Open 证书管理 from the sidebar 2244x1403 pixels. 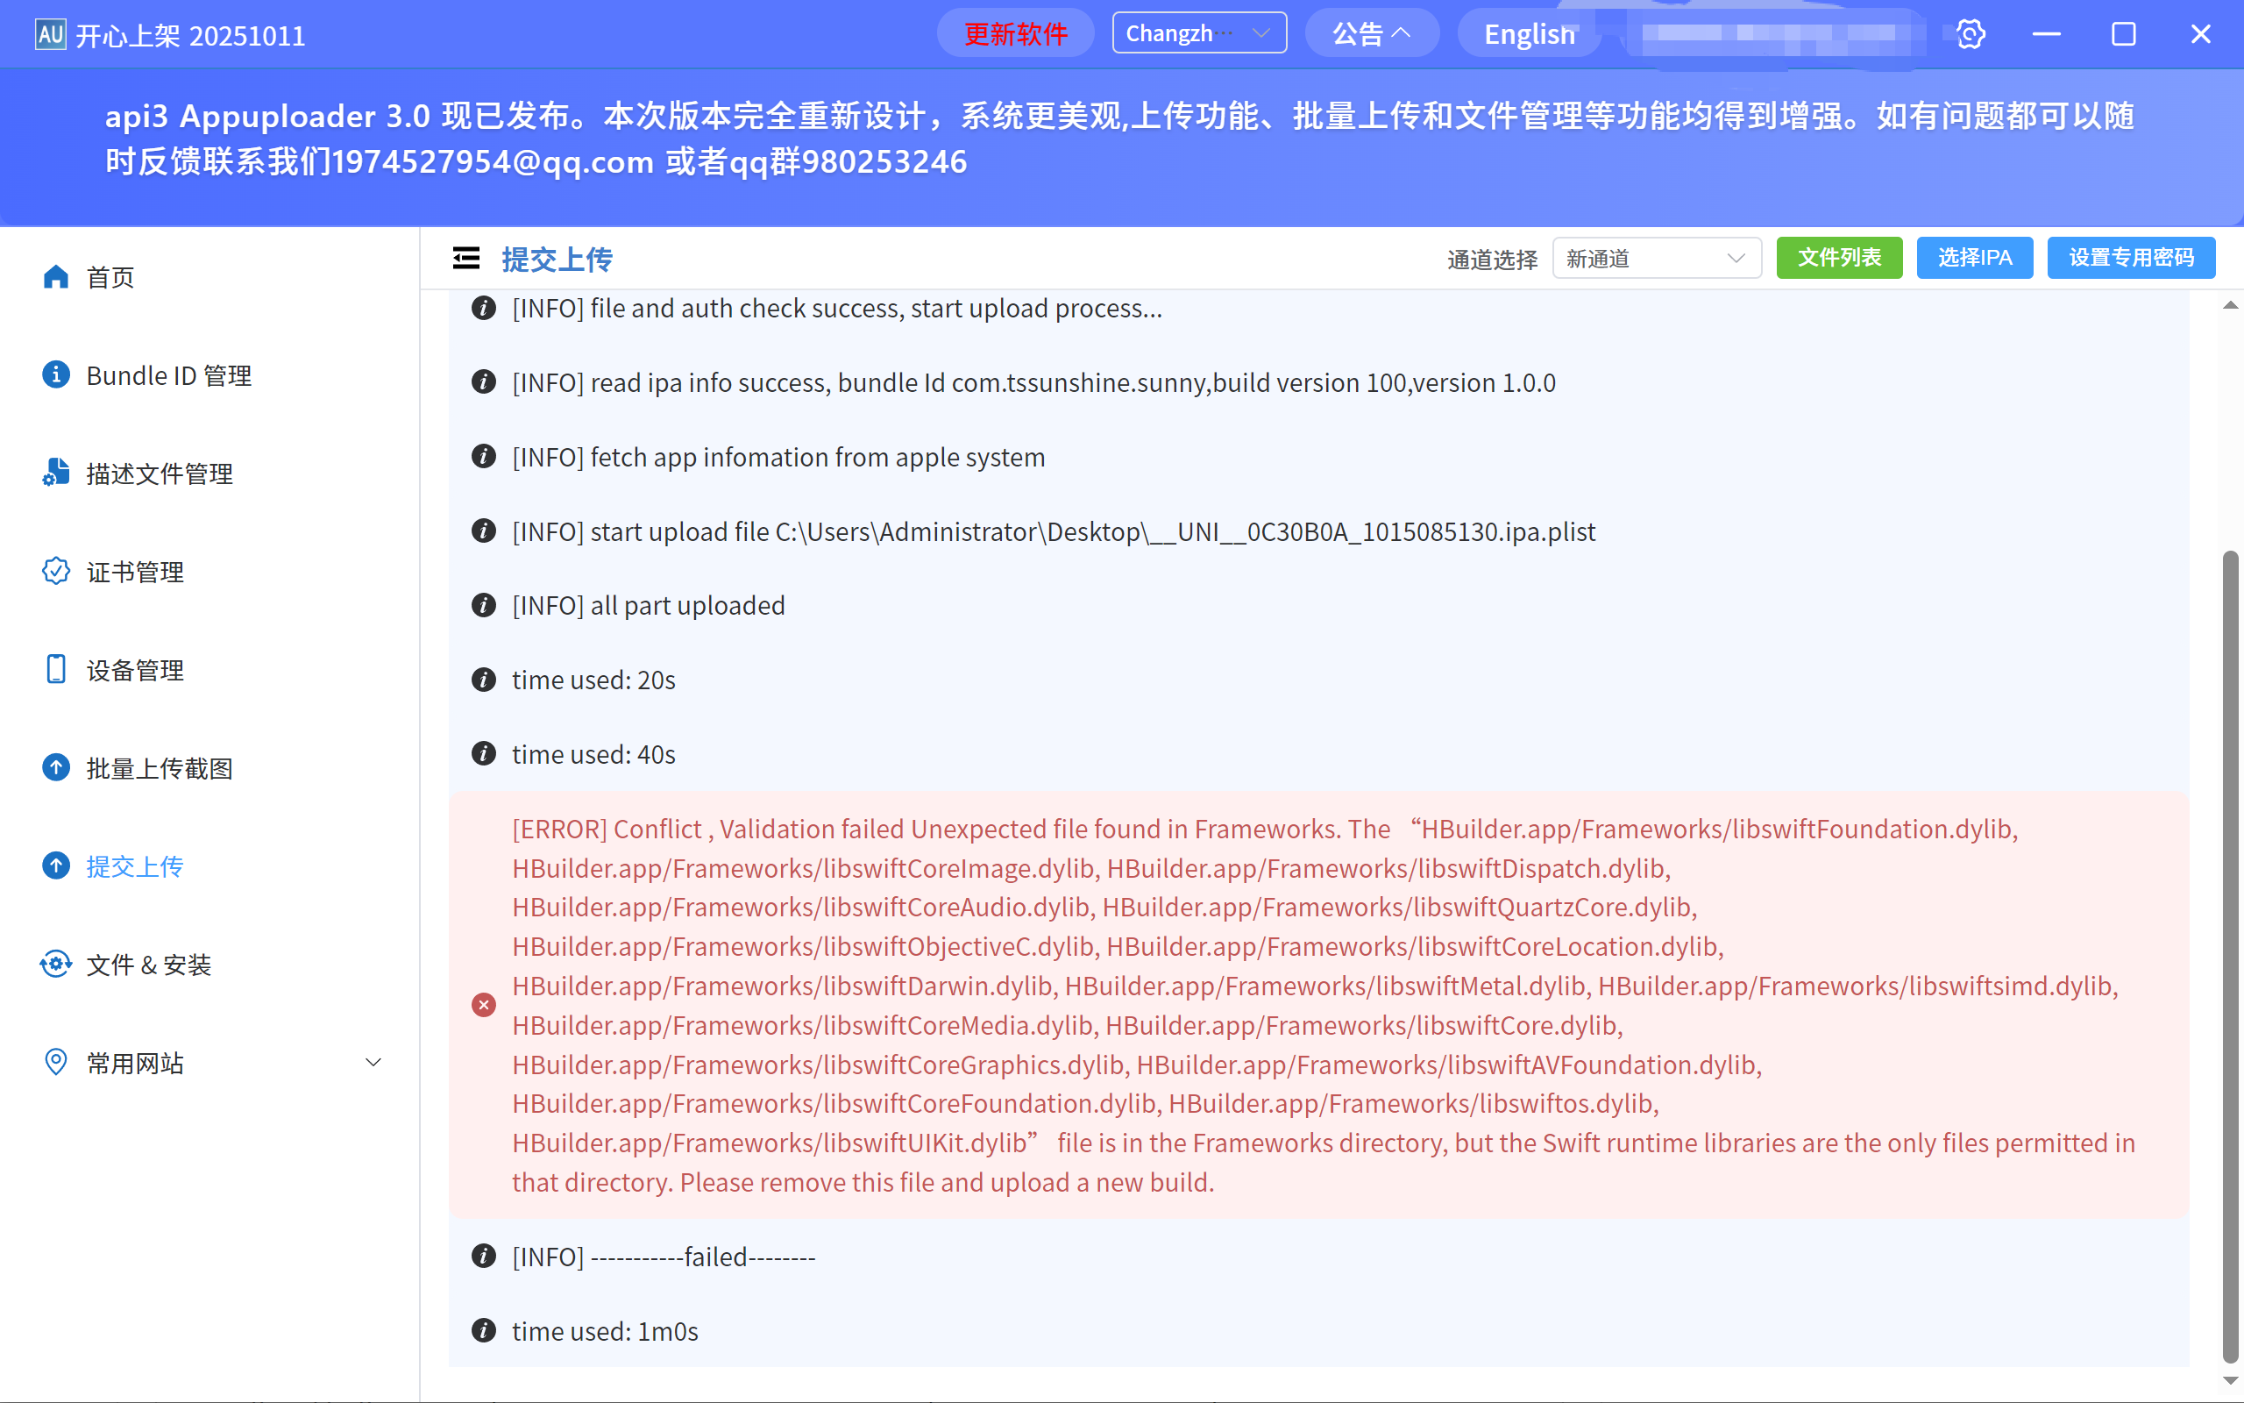coord(134,572)
